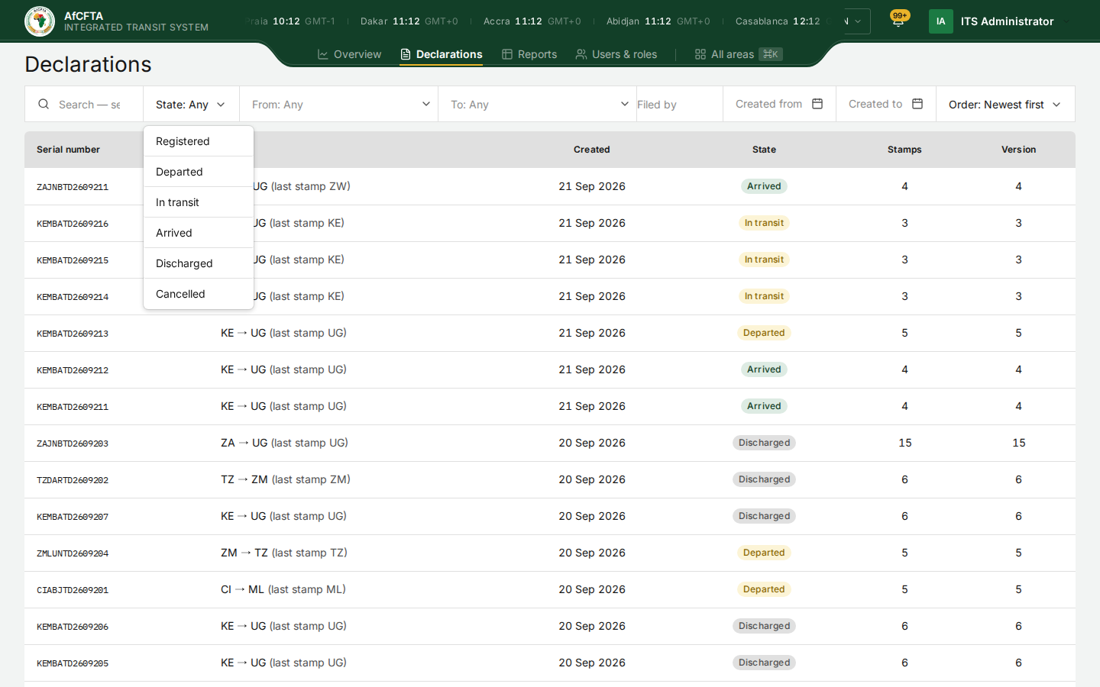
Task: Open declaration KEMBATD2609214
Action: (73, 297)
